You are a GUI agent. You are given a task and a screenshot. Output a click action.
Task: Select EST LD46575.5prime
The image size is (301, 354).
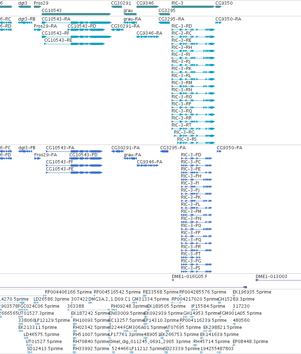(26, 338)
